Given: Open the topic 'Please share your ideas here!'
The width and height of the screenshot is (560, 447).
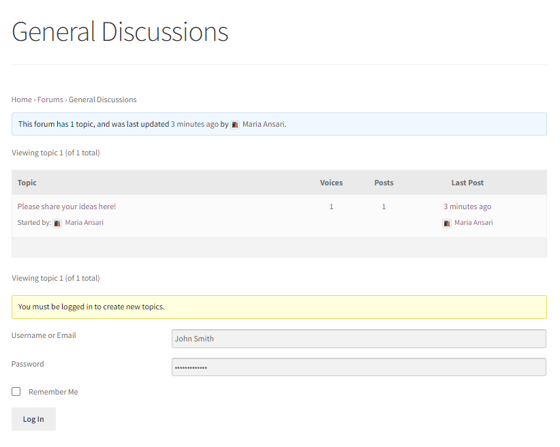Looking at the screenshot, I should (x=67, y=206).
